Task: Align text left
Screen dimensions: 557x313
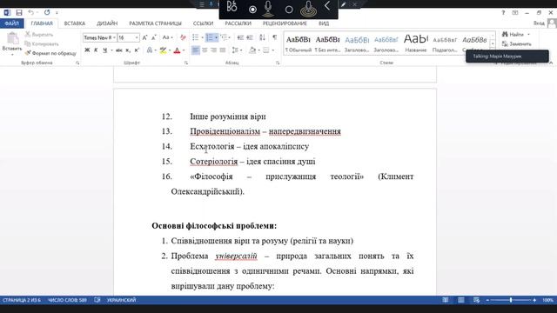Action: coord(195,50)
